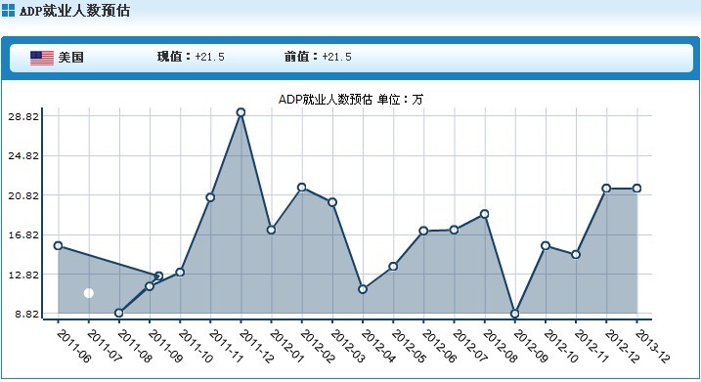Select the peak data point at 2011-12
Viewport: 701px width, 382px height.
pyautogui.click(x=241, y=112)
